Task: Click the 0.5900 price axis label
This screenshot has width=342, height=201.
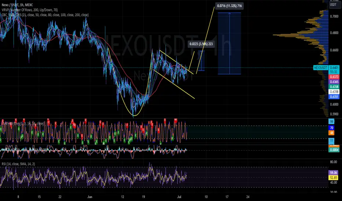Action: click(x=334, y=114)
